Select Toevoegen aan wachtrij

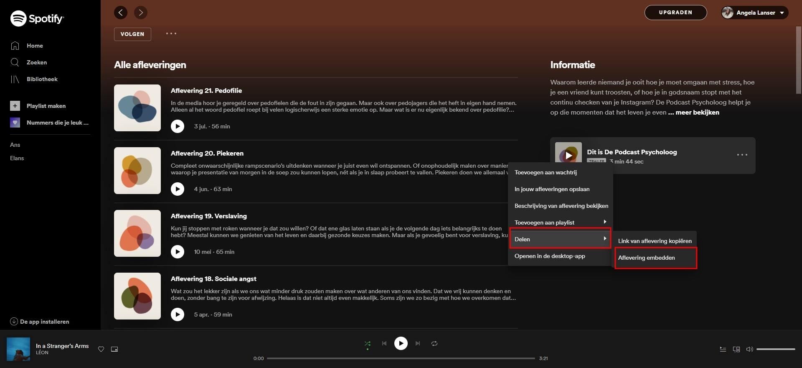(560, 172)
